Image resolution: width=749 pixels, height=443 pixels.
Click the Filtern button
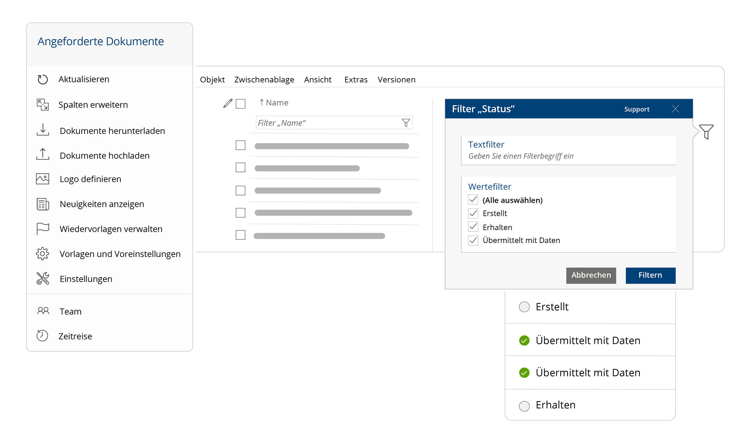(x=650, y=275)
